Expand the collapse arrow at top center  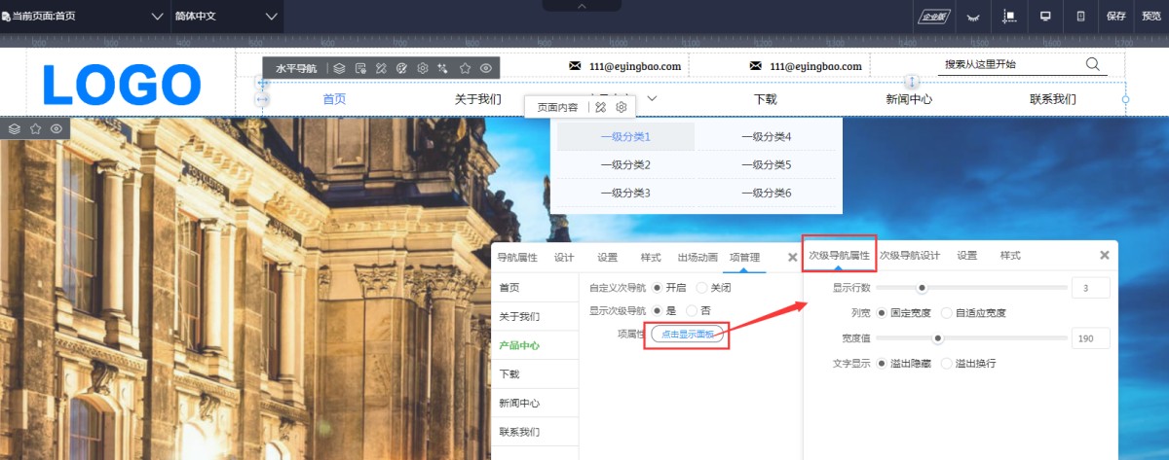pyautogui.click(x=583, y=6)
